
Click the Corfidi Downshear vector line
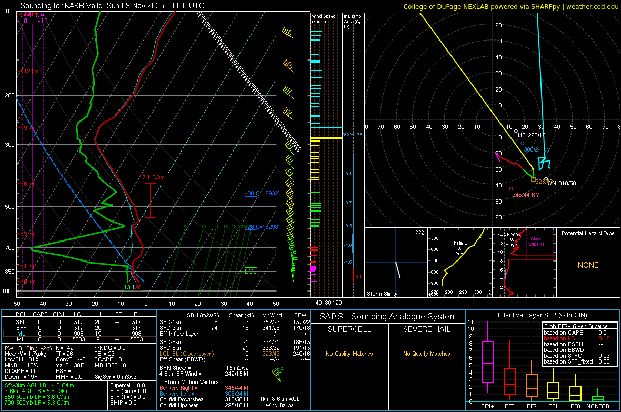pos(204,400)
